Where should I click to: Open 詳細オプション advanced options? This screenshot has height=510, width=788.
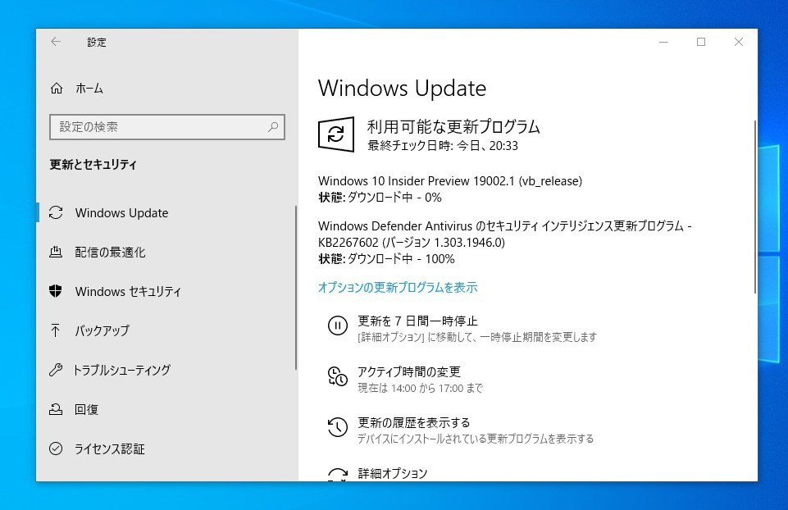(x=393, y=473)
